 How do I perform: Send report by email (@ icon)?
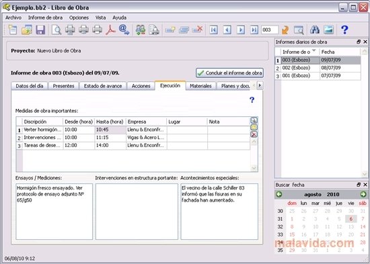coord(124,30)
